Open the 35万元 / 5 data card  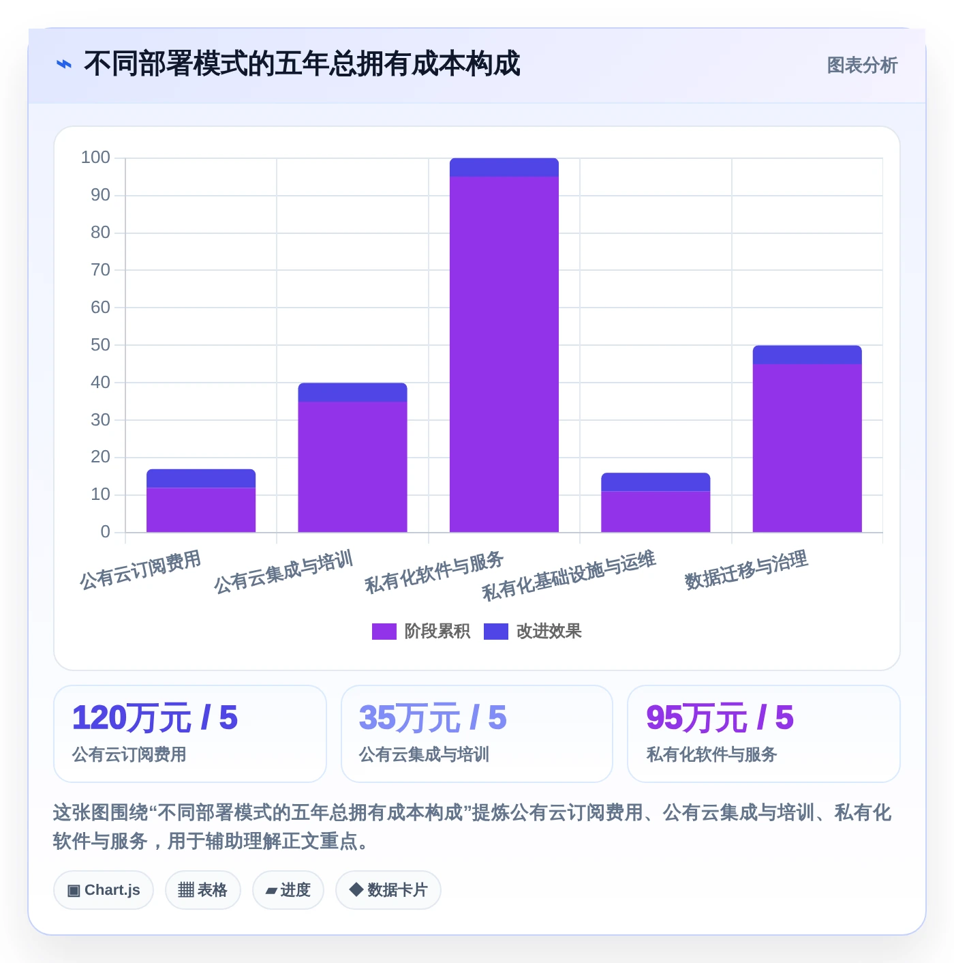(477, 734)
